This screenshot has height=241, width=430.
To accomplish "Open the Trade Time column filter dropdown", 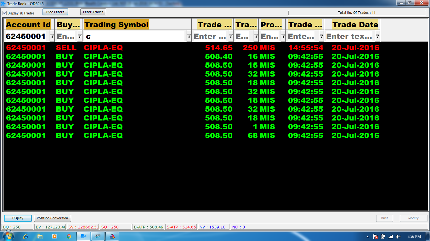I will (x=321, y=36).
